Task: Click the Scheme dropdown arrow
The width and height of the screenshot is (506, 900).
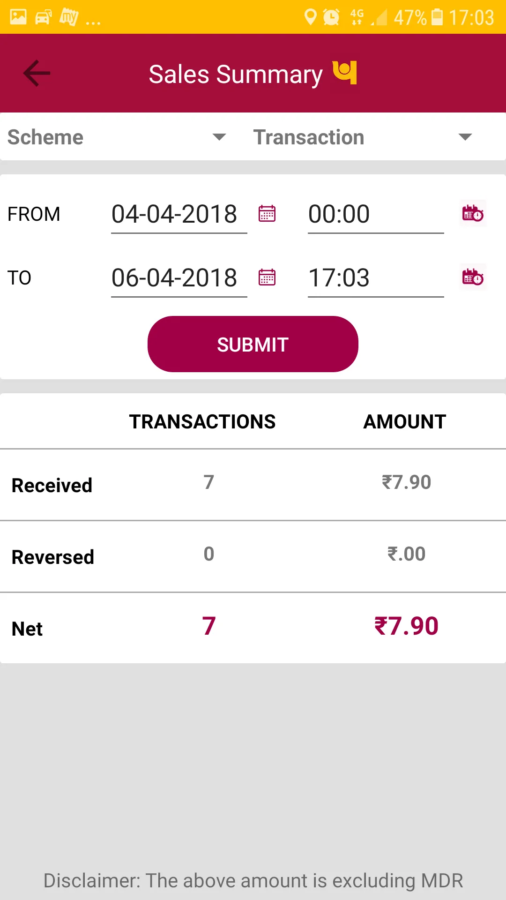Action: pos(219,137)
